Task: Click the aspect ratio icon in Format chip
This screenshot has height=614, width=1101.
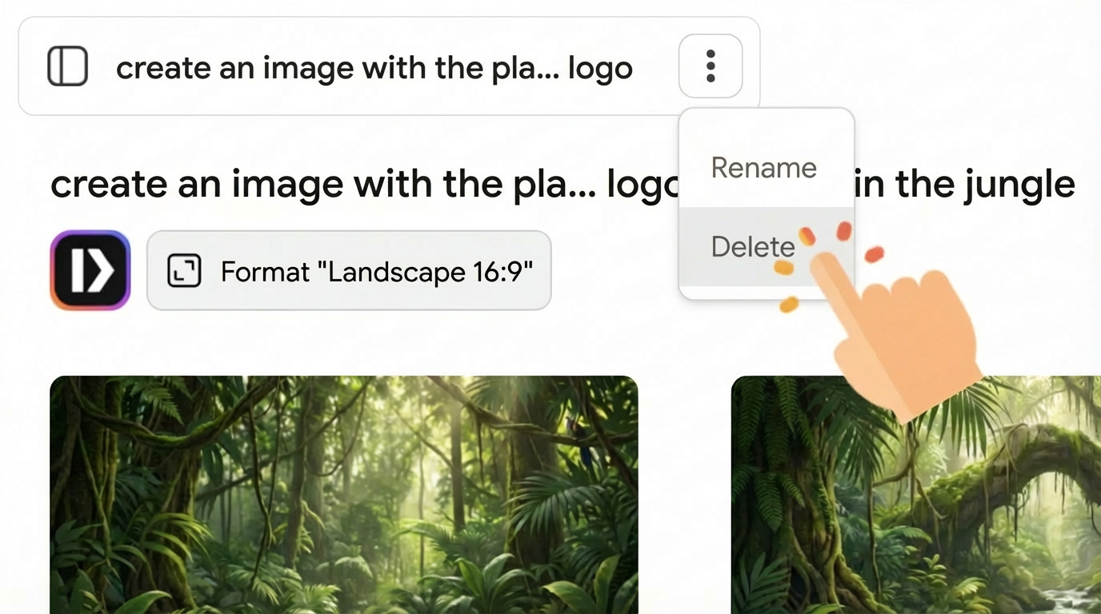Action: [184, 272]
